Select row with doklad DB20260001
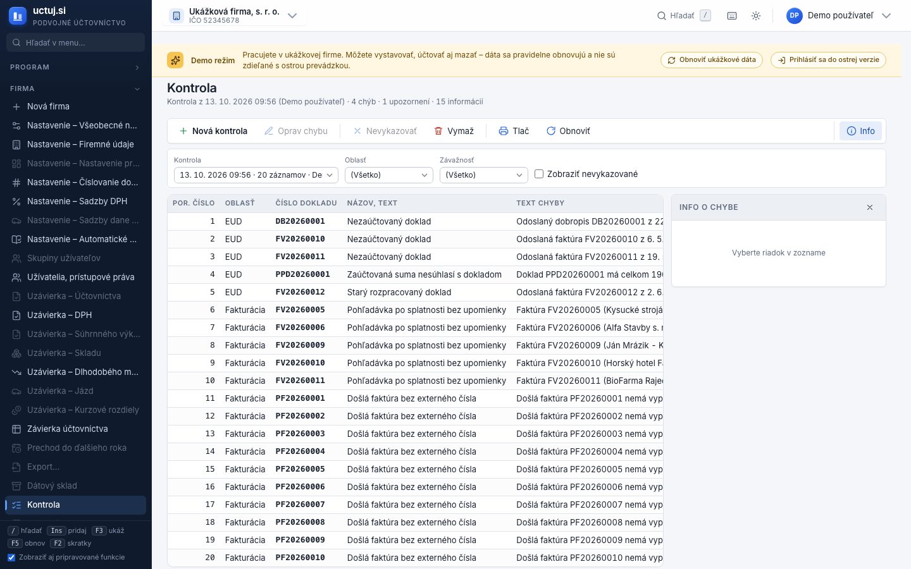Screen dimensions: 911x569 415,221
